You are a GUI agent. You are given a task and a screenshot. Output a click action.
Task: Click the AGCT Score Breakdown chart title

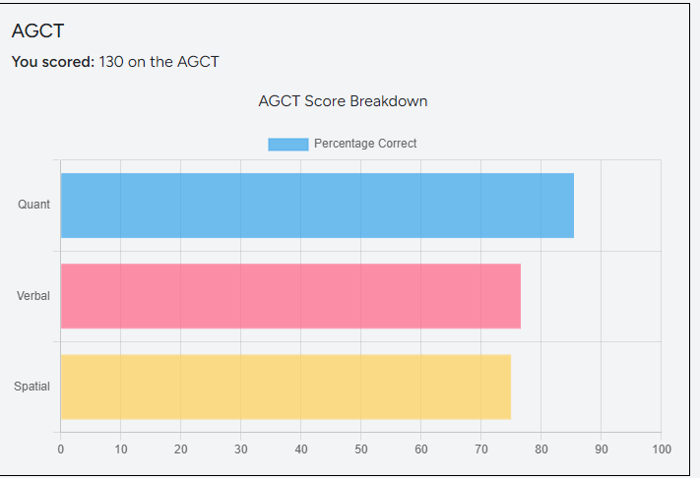coord(343,101)
